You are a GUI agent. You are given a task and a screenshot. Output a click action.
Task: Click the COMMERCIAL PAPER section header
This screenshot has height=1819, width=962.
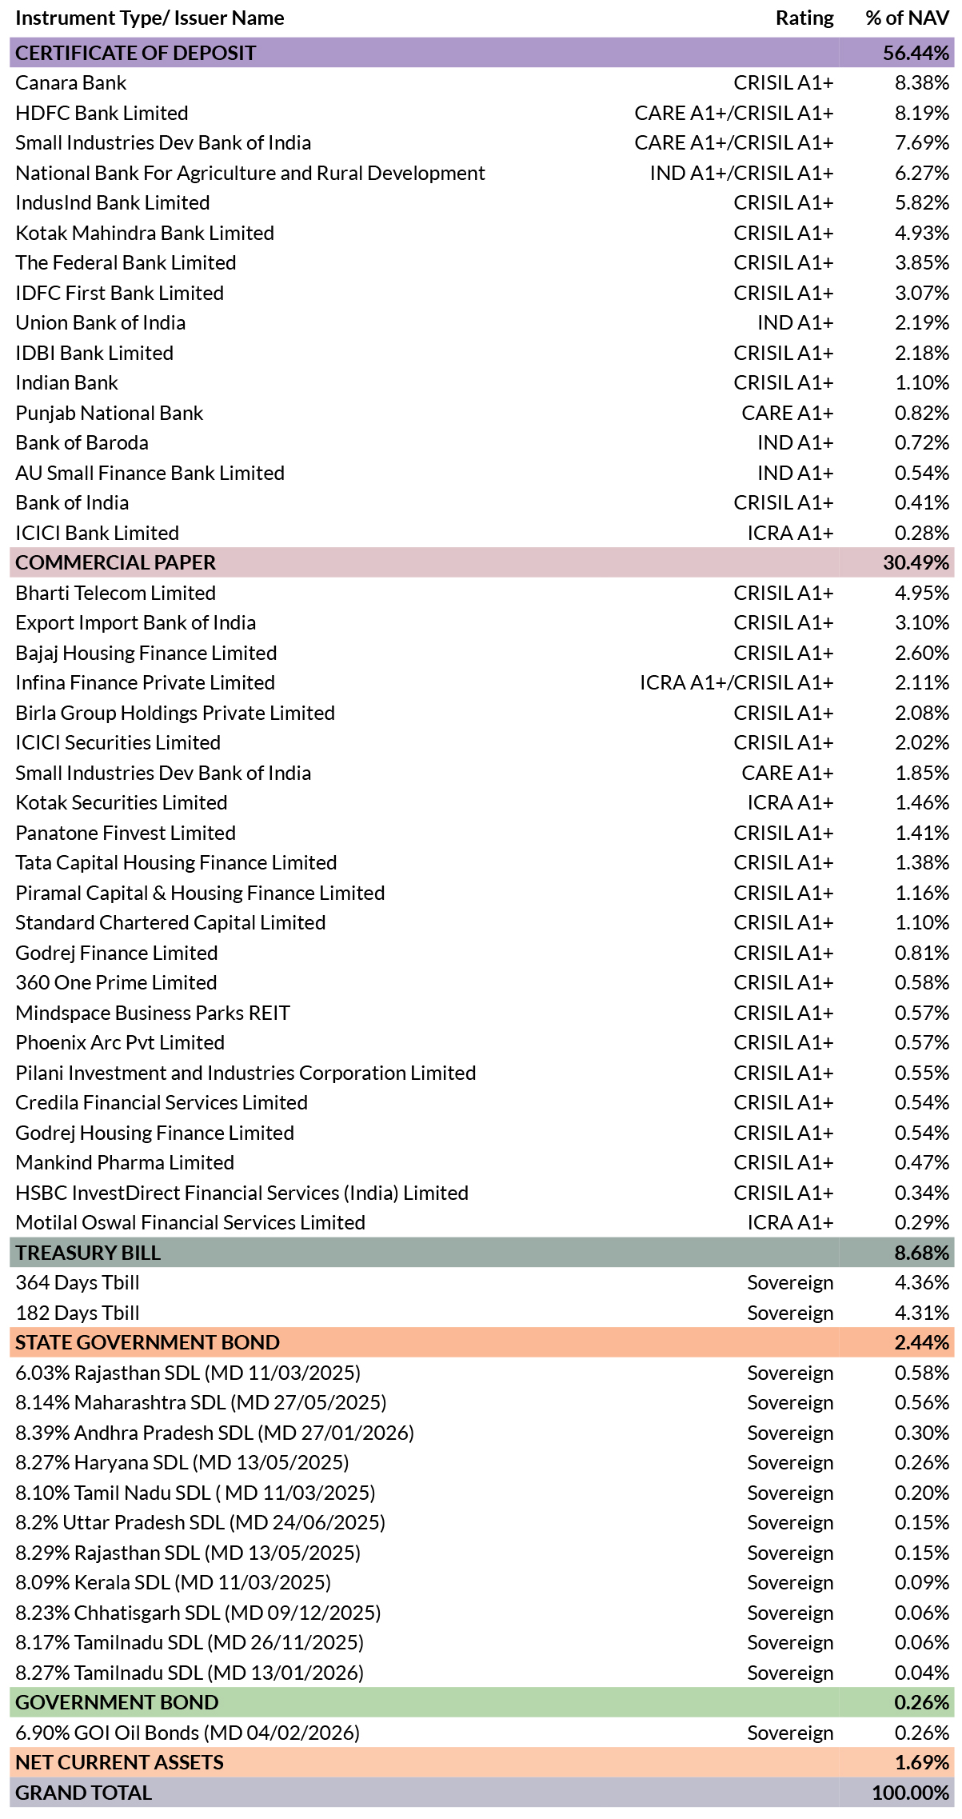(481, 562)
